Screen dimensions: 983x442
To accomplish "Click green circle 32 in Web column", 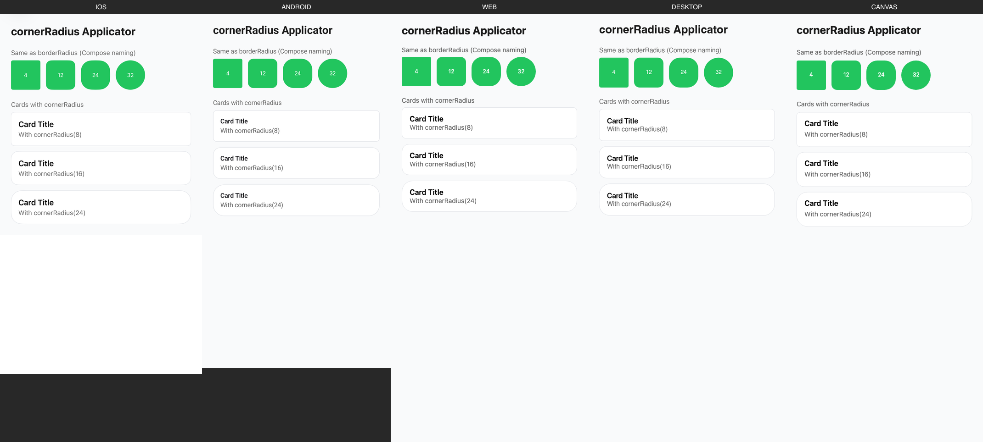I will tap(521, 72).
